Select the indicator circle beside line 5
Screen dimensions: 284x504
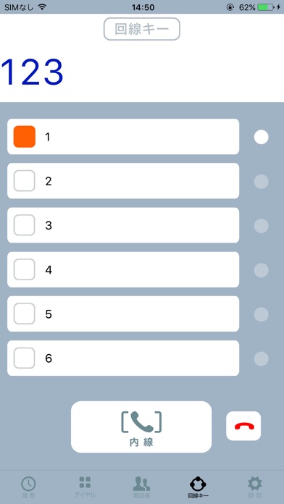[261, 314]
